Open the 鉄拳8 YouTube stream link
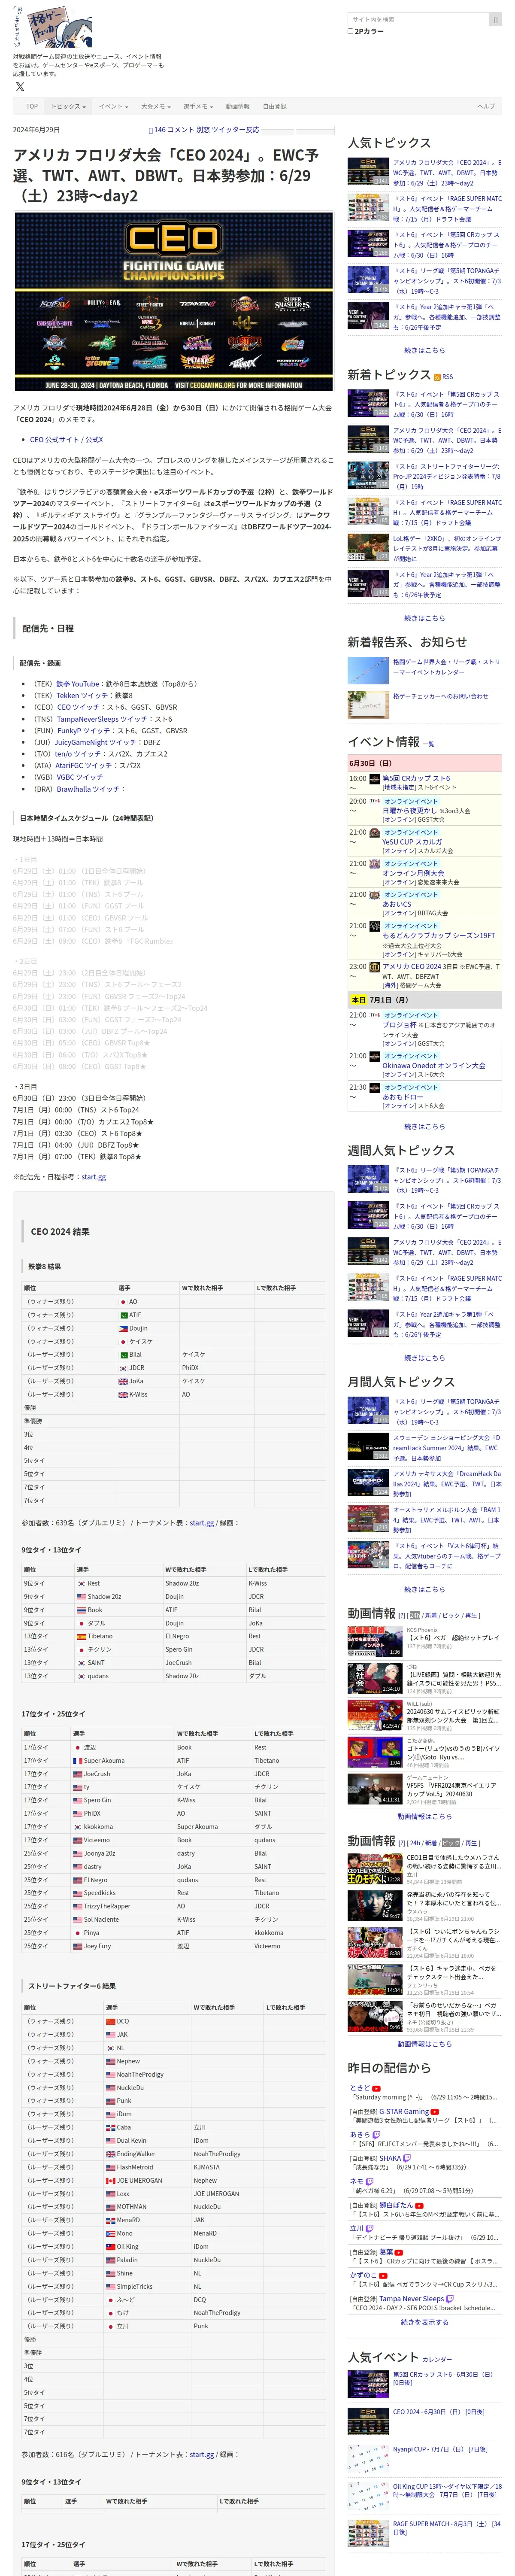515x2576 pixels. point(78,684)
